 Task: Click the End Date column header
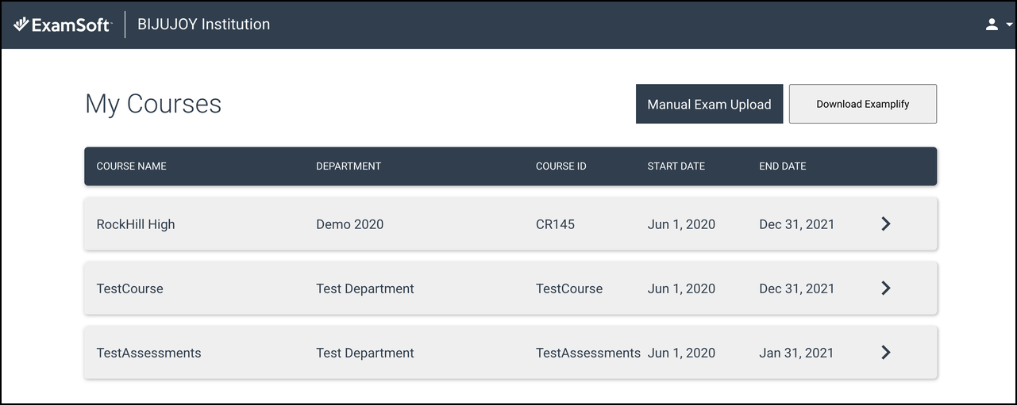782,166
